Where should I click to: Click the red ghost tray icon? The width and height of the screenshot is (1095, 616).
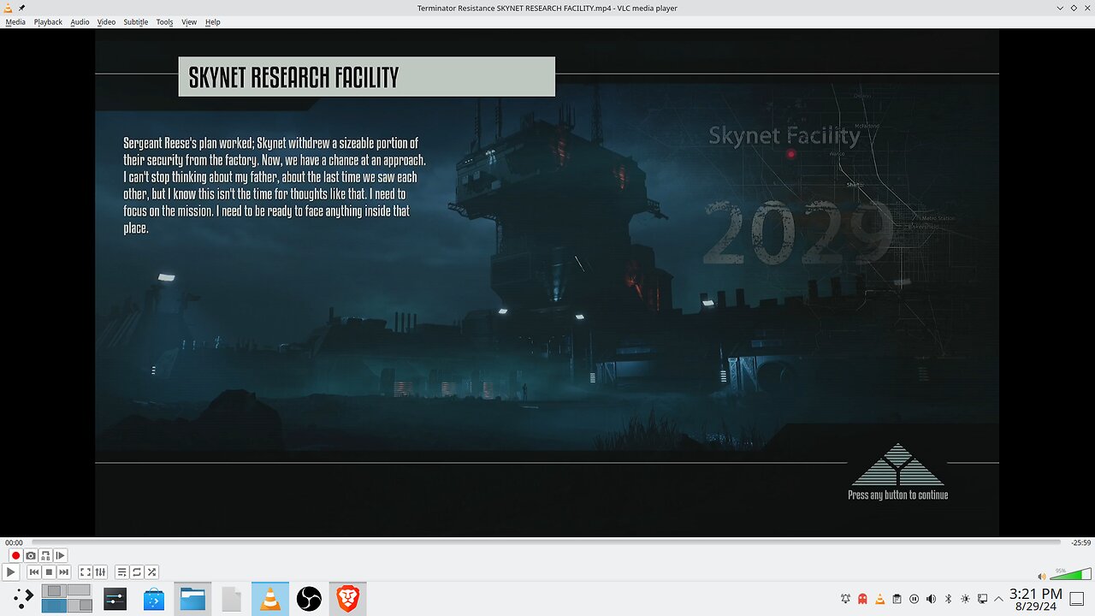[862, 599]
